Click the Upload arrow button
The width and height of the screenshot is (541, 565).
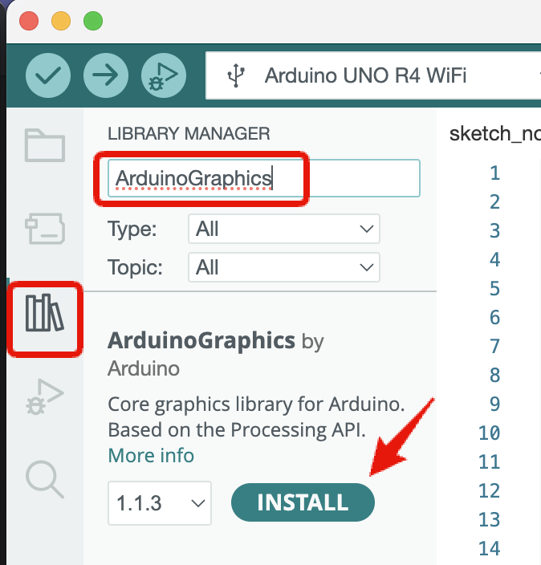106,75
